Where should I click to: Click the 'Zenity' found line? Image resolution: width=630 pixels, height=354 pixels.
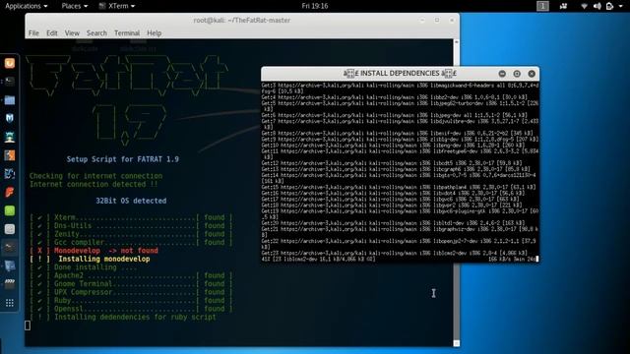pos(131,234)
